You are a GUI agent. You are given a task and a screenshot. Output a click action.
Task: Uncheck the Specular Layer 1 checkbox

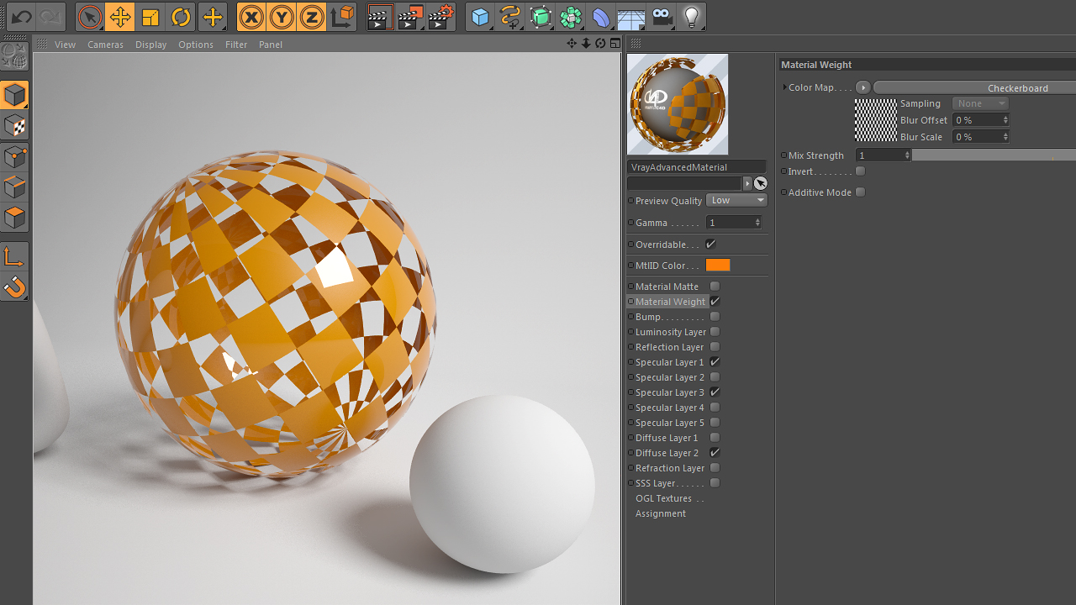click(715, 362)
